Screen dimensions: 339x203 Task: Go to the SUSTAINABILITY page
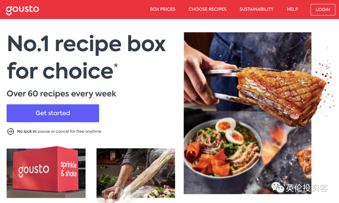[256, 9]
